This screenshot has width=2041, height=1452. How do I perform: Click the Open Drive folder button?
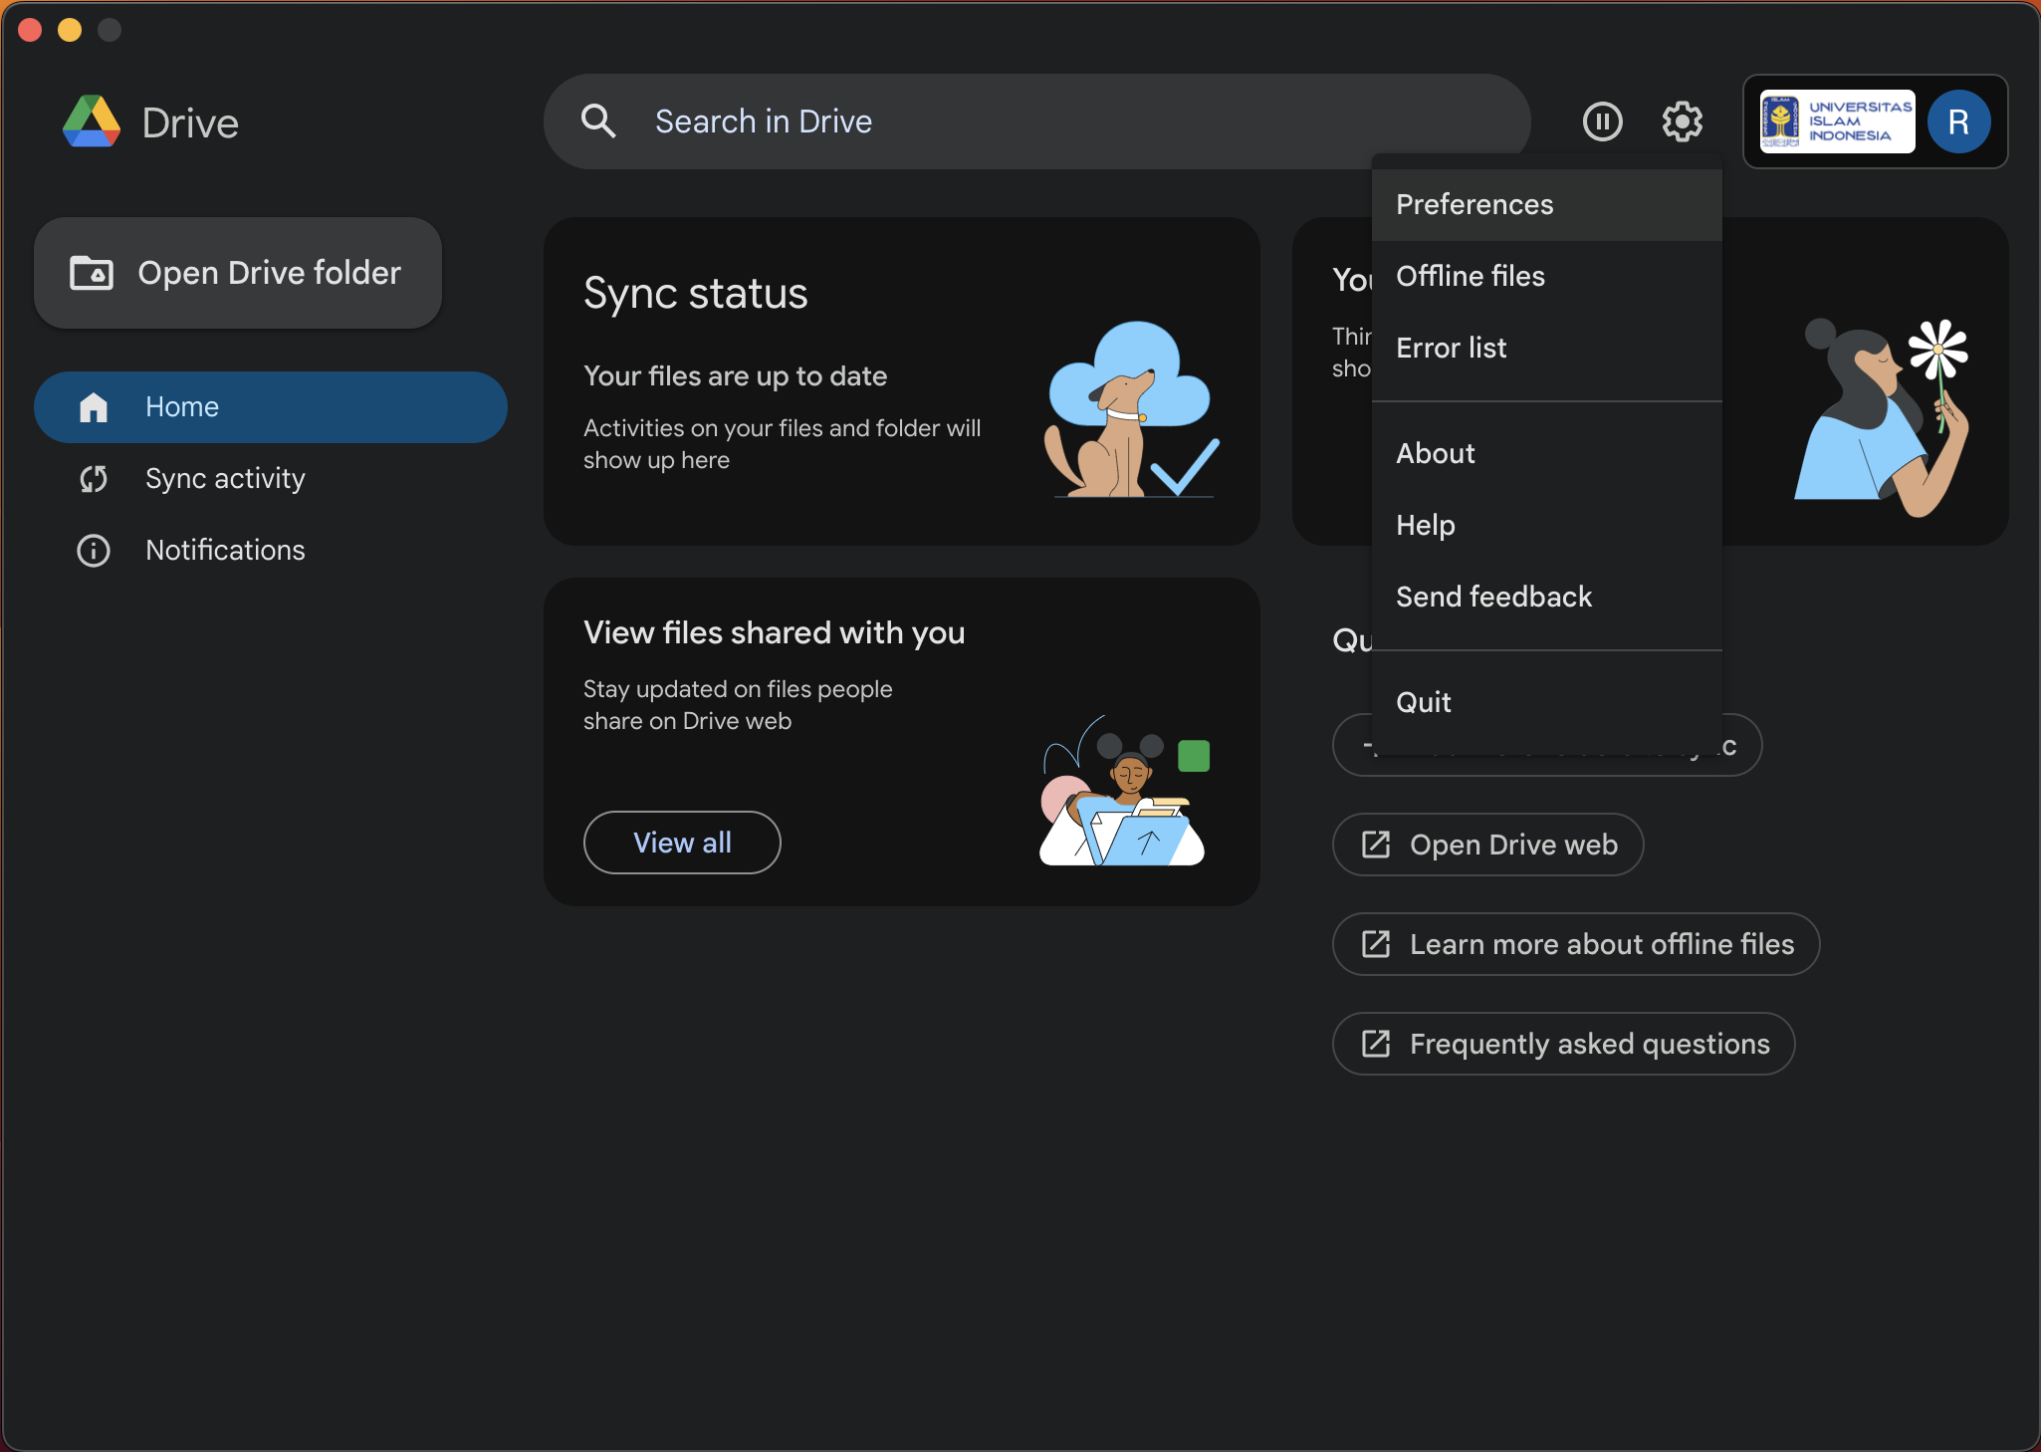point(238,273)
